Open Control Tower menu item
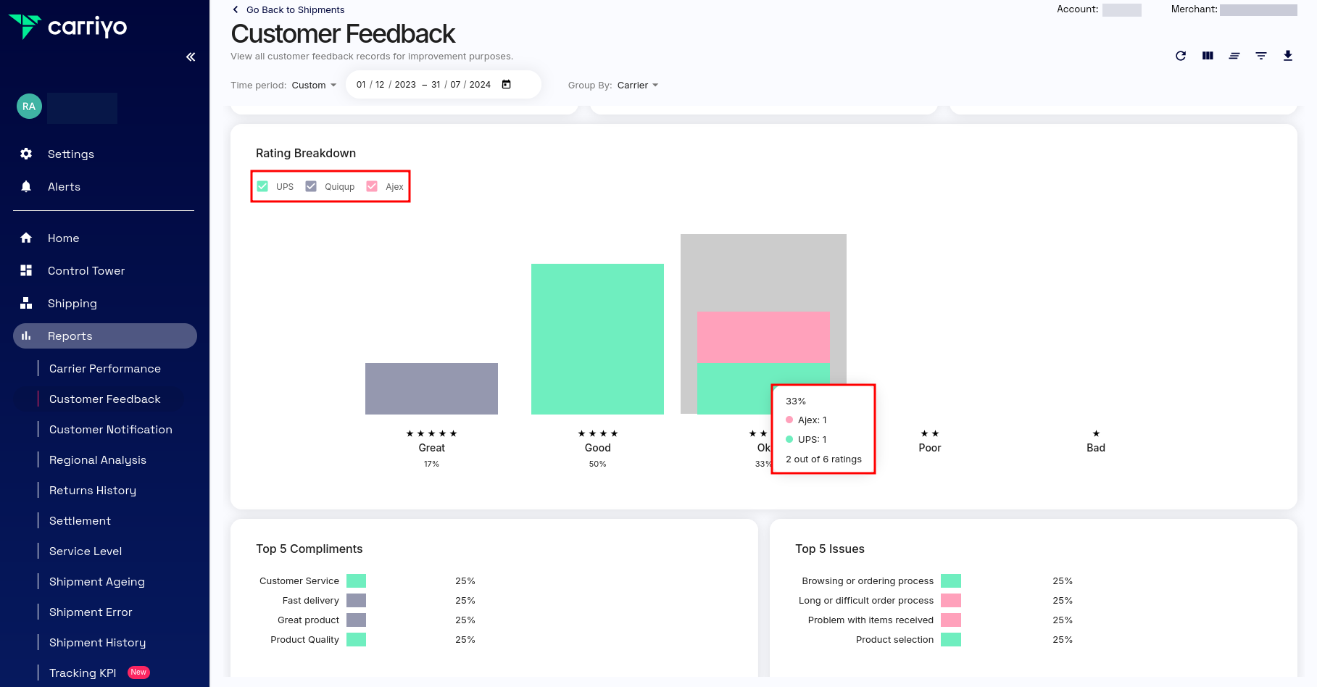This screenshot has height=687, width=1317. point(86,270)
